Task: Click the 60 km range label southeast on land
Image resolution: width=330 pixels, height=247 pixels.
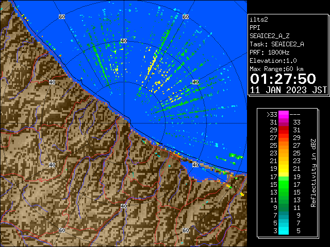Action: pos(186,230)
